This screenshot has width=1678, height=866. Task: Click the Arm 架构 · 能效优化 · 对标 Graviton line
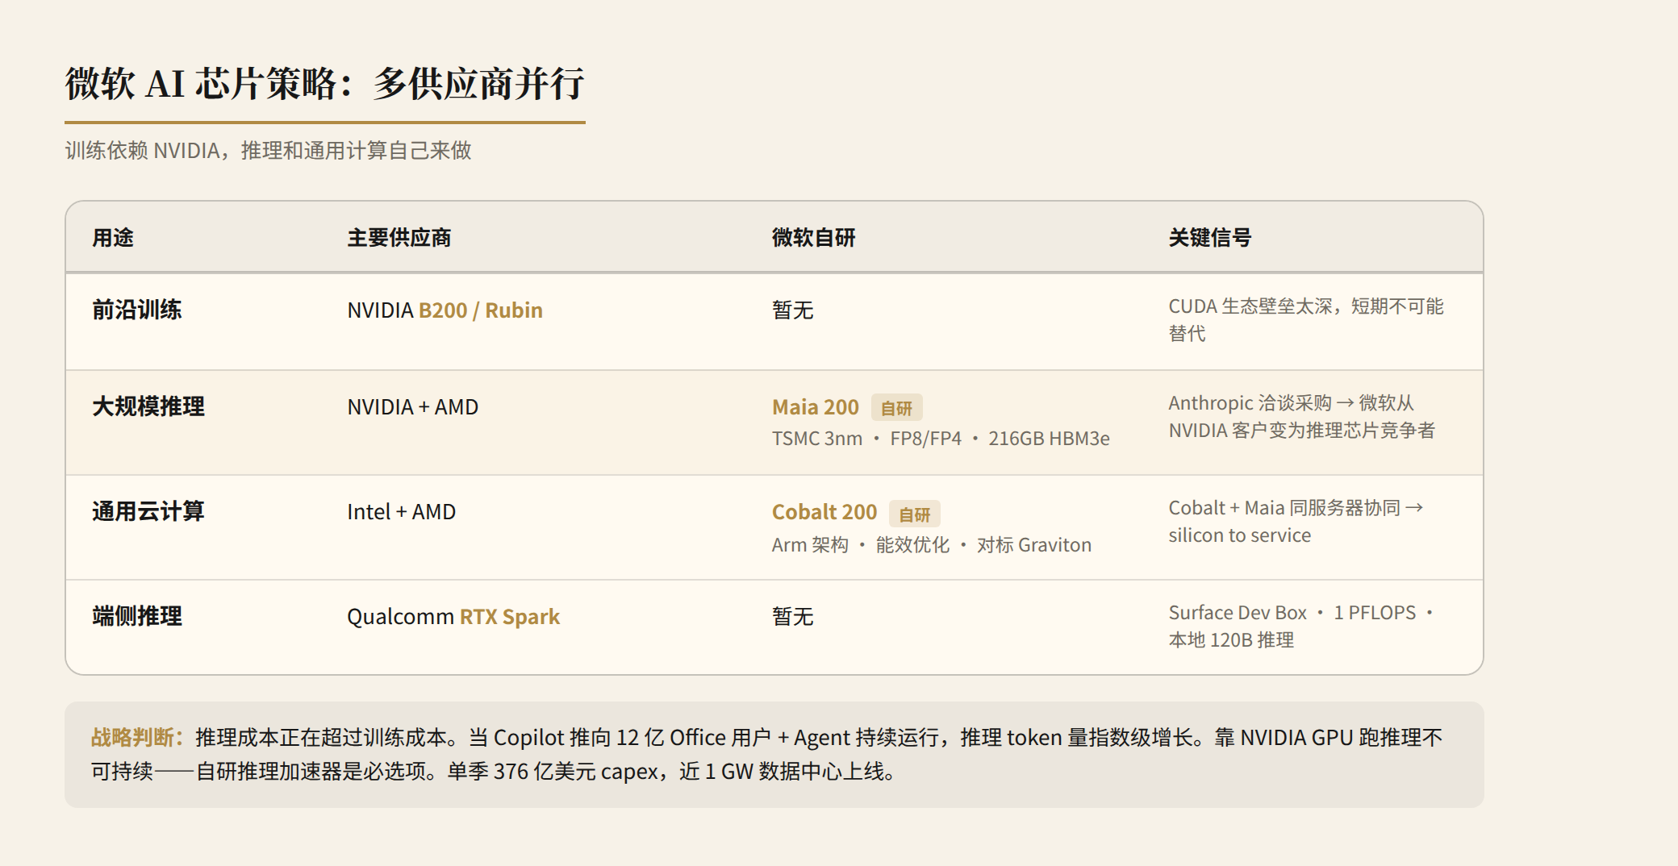pos(932,545)
